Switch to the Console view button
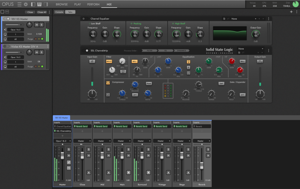This screenshot has height=189, width=300. tap(59, 12)
